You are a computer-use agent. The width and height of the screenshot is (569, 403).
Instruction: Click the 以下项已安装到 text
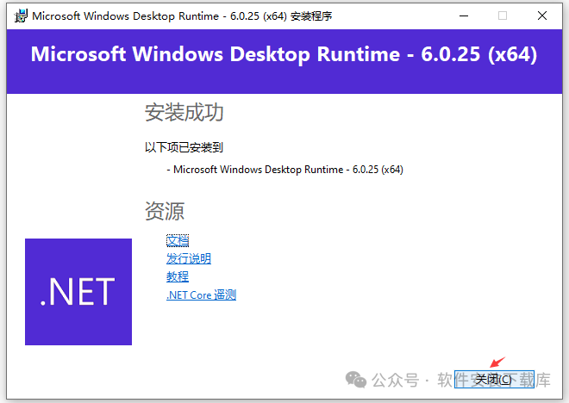click(184, 147)
